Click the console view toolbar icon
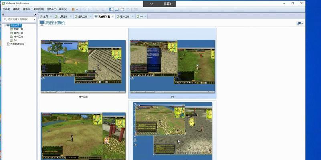The image size is (321, 160). tap(135, 9)
